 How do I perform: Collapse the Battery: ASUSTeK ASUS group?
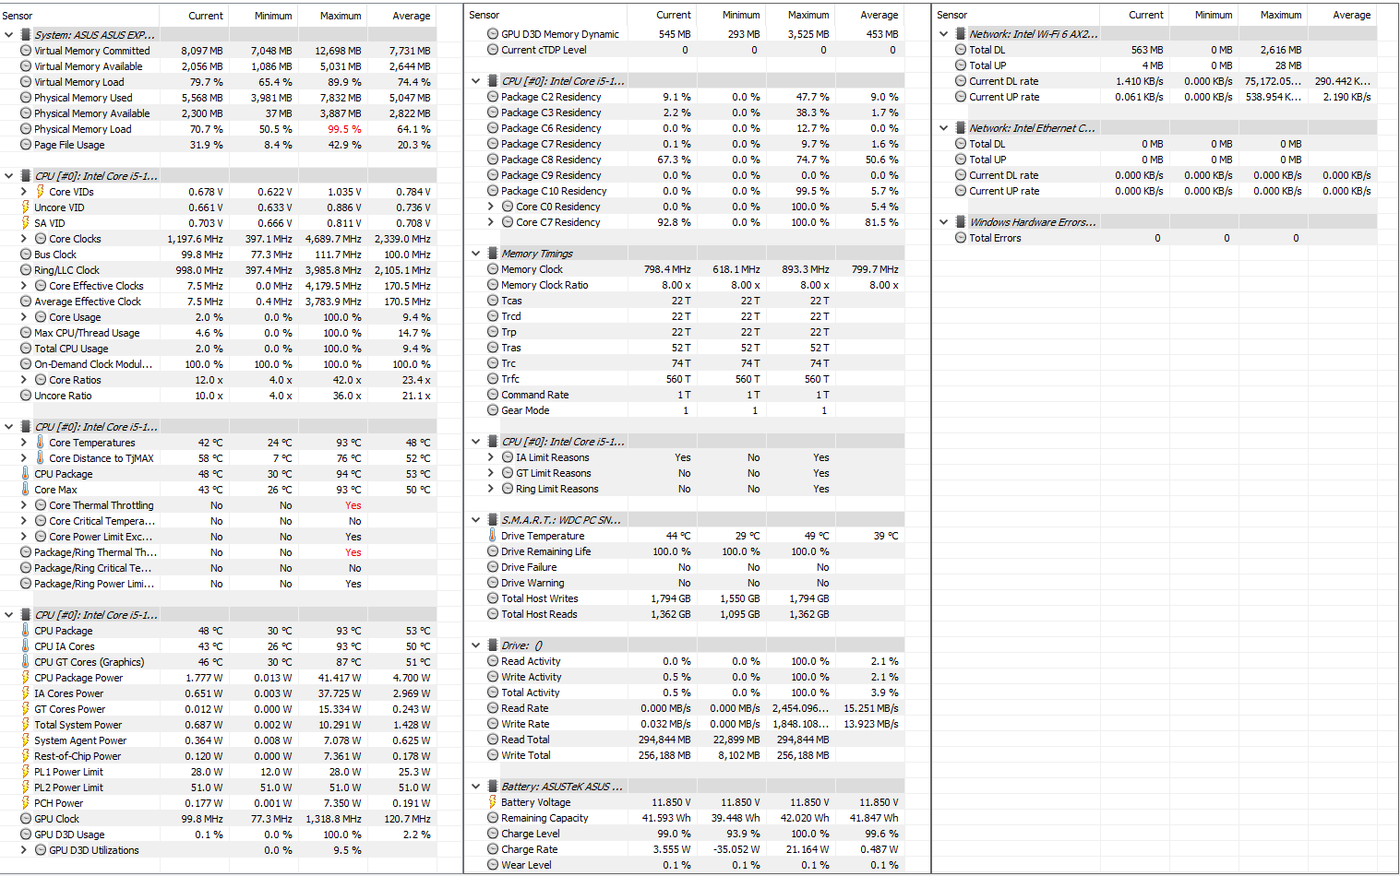pos(476,787)
